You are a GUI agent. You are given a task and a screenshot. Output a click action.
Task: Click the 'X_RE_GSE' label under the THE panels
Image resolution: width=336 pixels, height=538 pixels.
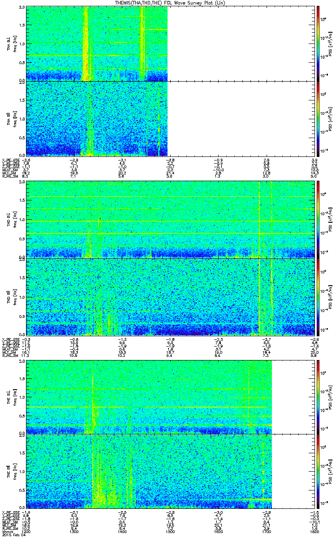[x=11, y=512]
